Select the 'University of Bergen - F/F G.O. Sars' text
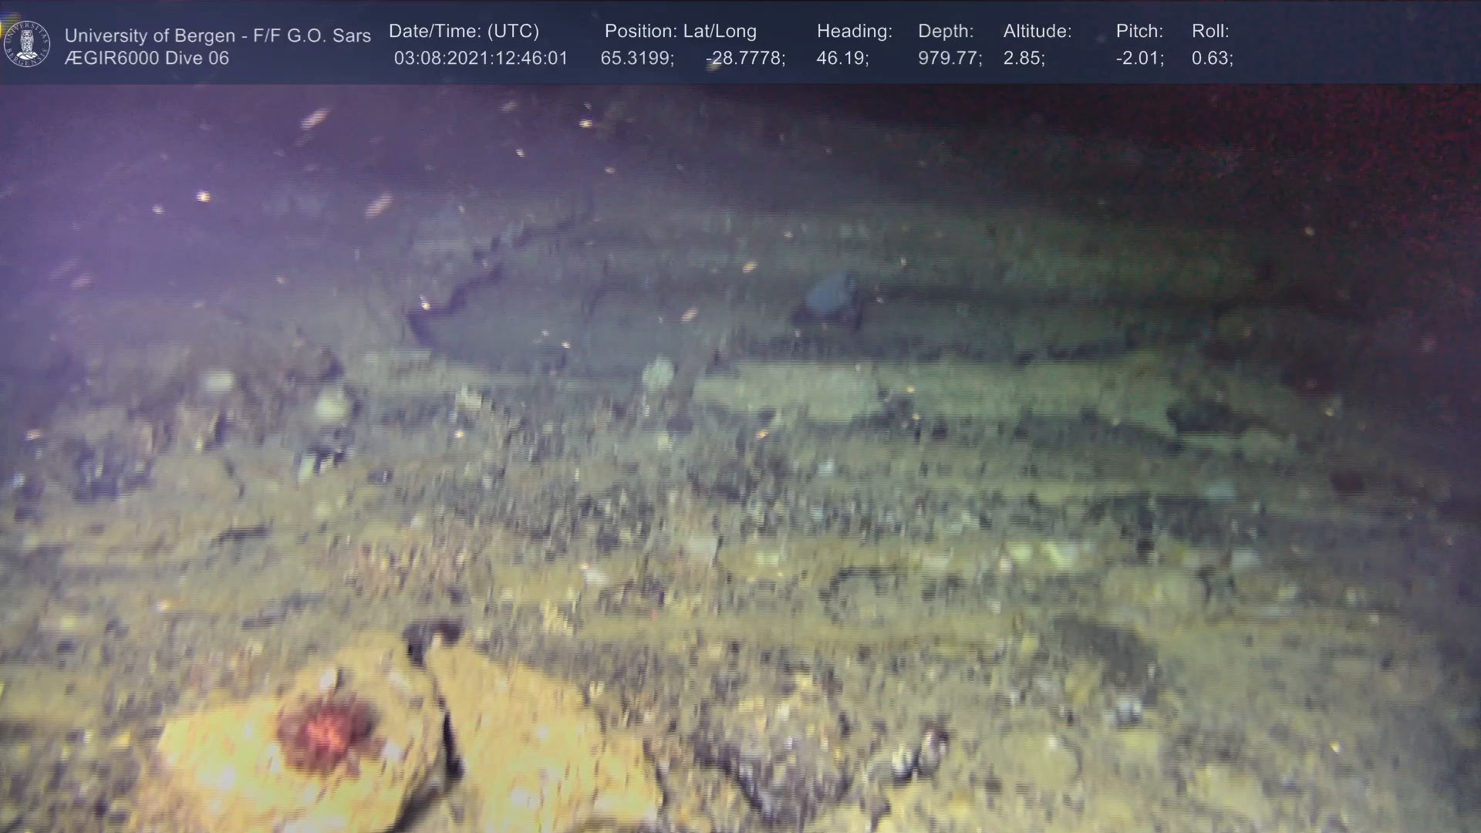This screenshot has width=1481, height=833. pos(218,35)
